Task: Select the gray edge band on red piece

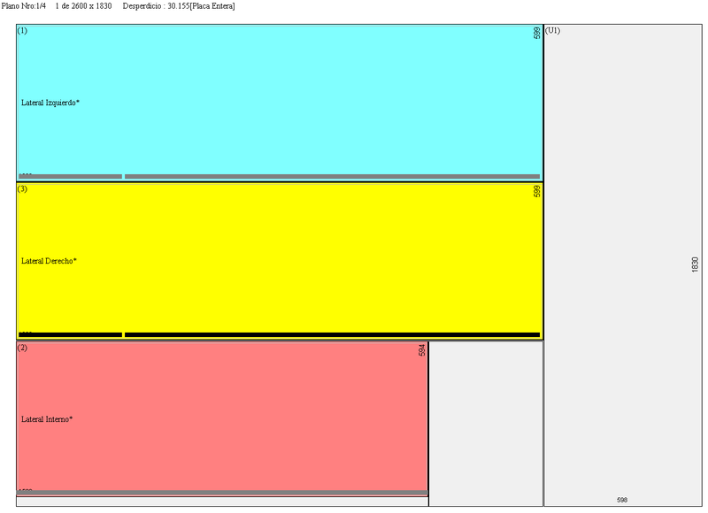Action: [x=222, y=493]
